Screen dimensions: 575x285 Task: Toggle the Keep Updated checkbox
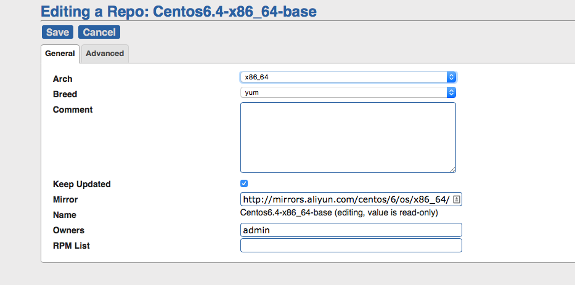[244, 183]
